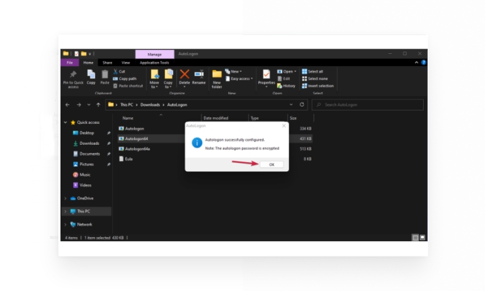Open the Open dropdown in ribbon
The image size is (485, 291).
click(287, 71)
